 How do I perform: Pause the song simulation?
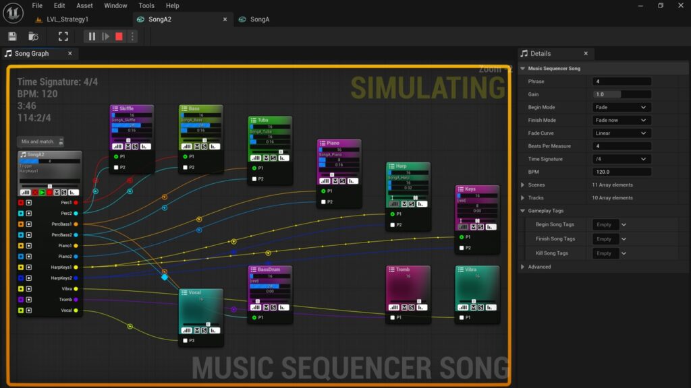click(92, 36)
